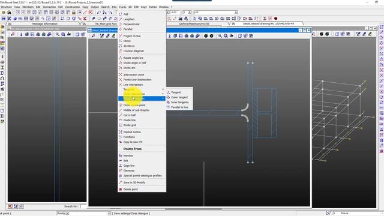Viewport: 384px width, 216px height.
Task: Choose Circle centre point entry
Action: [134, 106]
